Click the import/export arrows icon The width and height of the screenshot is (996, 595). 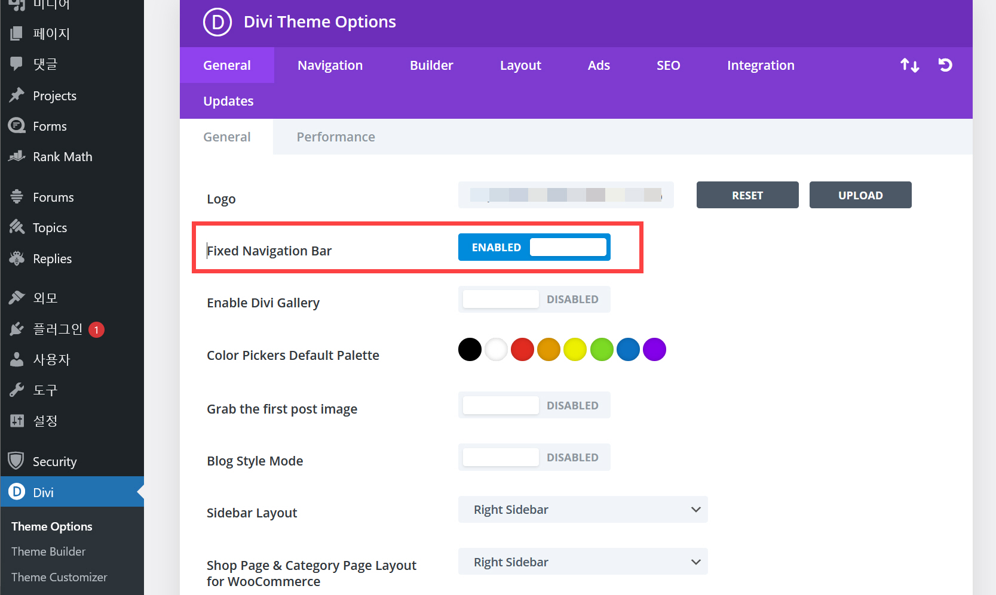(910, 65)
